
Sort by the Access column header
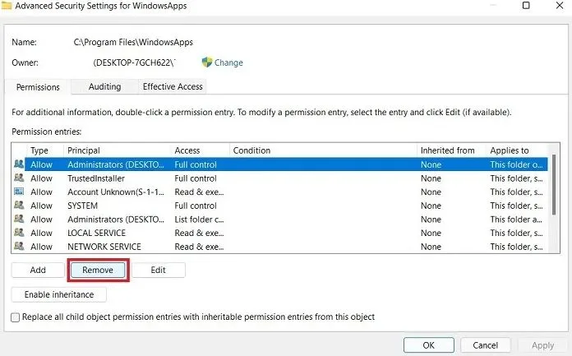[x=200, y=150]
